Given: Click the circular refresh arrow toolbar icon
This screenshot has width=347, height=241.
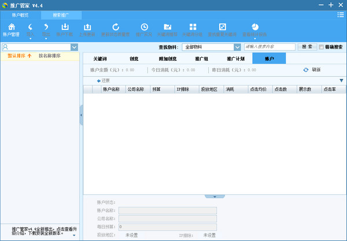Looking at the screenshot, I should pos(116,27).
